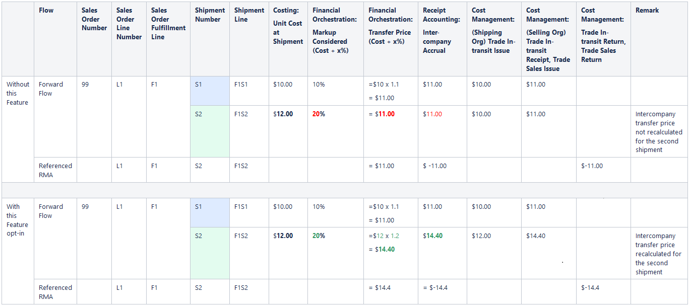The width and height of the screenshot is (690, 307).
Task: Select the red 20% markup value
Action: (x=319, y=114)
